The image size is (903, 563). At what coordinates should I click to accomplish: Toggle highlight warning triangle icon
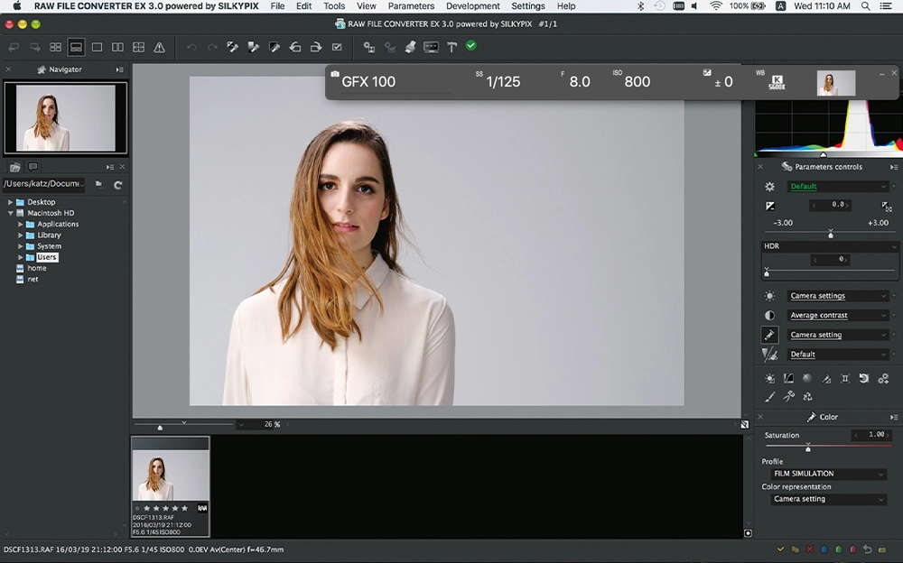point(160,48)
